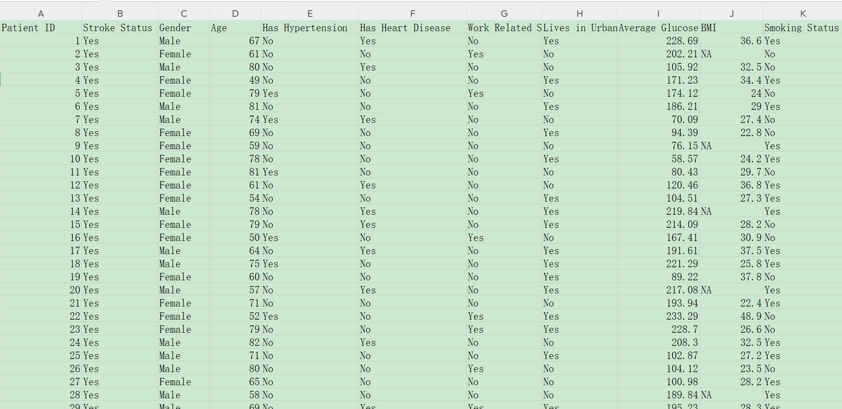Select age 49 for patient 4
Viewport: 842px width, 409px height.
235,80
